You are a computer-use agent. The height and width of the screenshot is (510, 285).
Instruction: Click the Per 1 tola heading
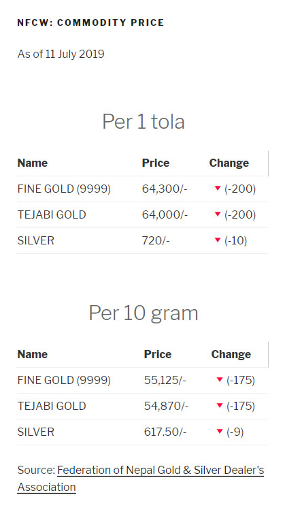tap(144, 122)
